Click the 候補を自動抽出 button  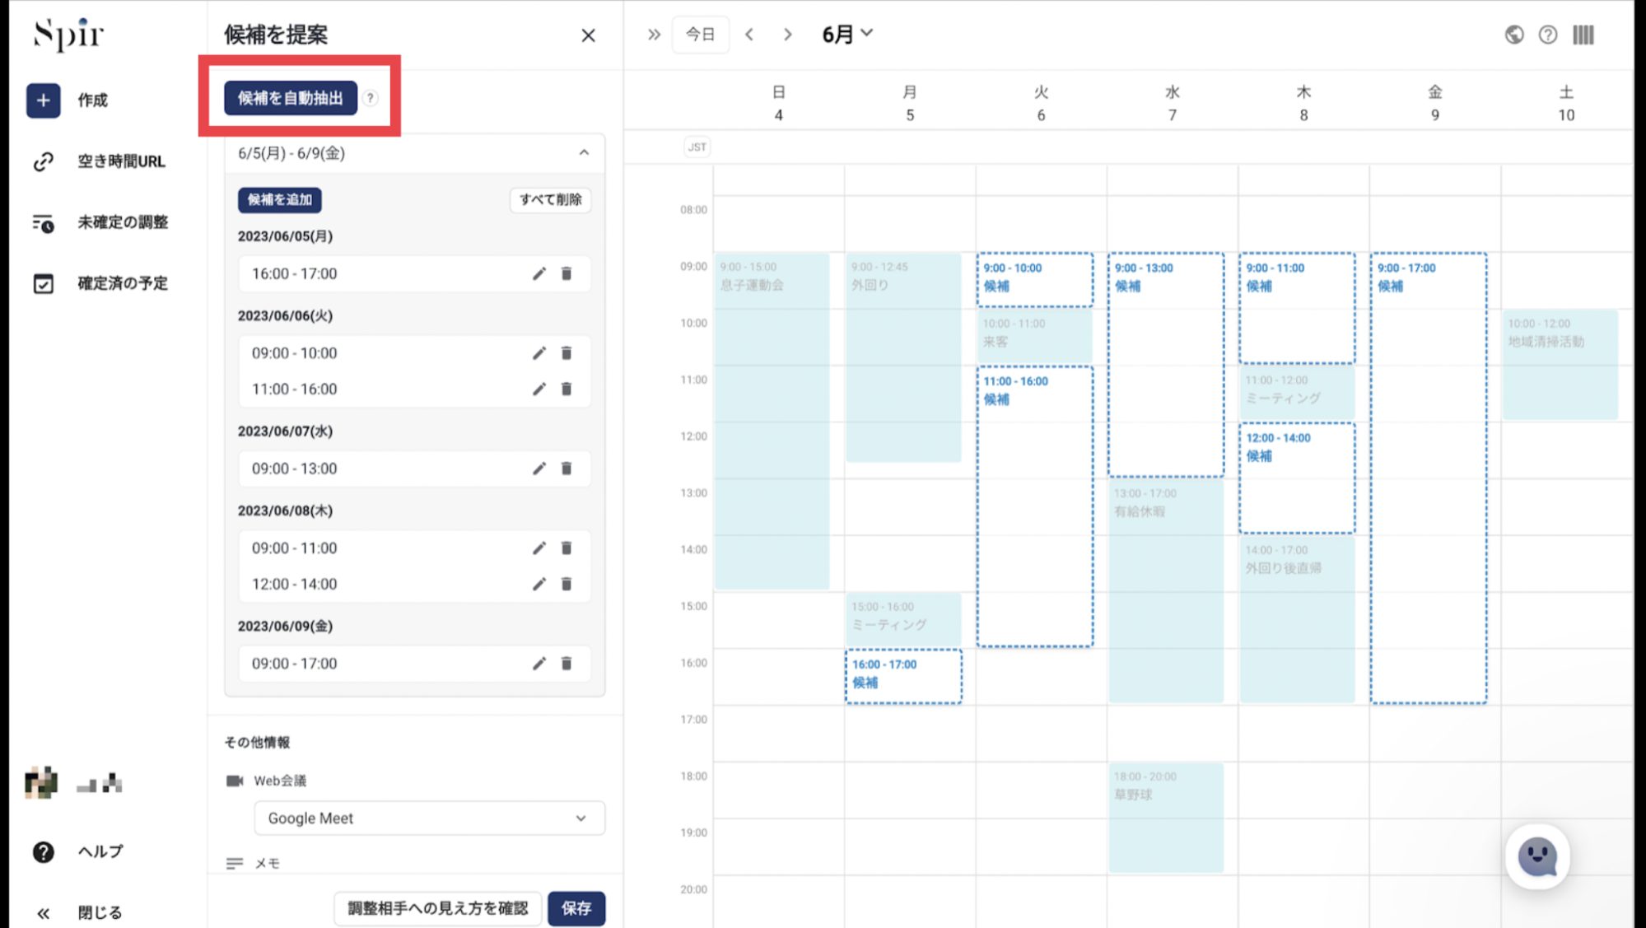pyautogui.click(x=291, y=98)
